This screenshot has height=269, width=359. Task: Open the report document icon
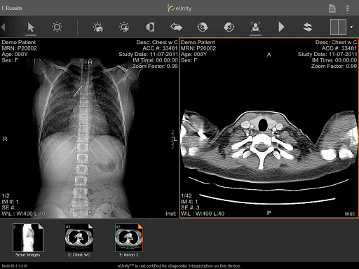tap(332, 8)
